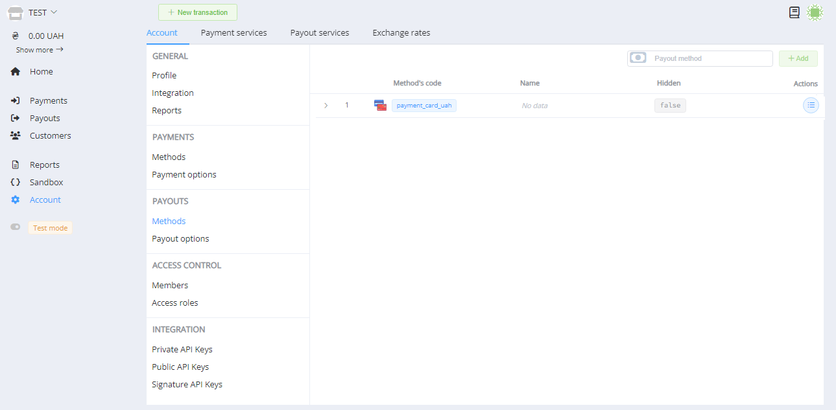Click the Customers people icon

pos(16,136)
